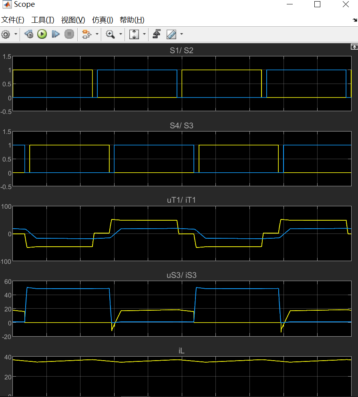The width and height of the screenshot is (358, 397).
Task: Click the S4/ S3 plot title
Action: (x=181, y=126)
